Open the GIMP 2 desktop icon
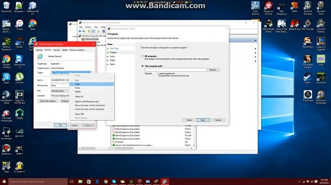 [x=19, y=150]
